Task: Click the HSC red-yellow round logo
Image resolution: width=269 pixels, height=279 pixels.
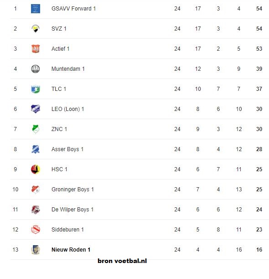Action: 36,169
